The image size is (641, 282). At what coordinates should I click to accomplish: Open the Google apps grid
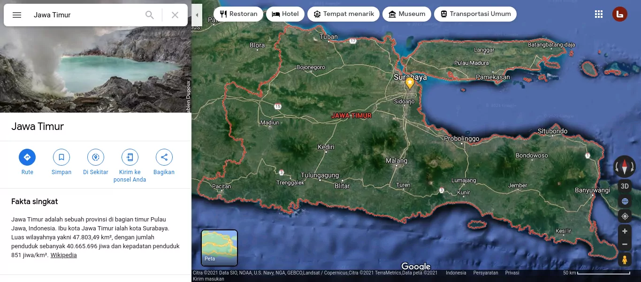[599, 14]
